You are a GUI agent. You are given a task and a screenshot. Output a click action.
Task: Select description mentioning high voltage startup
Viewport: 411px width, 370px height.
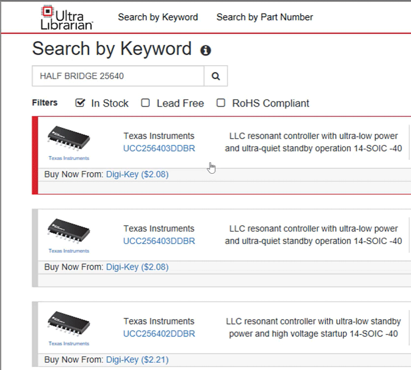[x=313, y=328]
